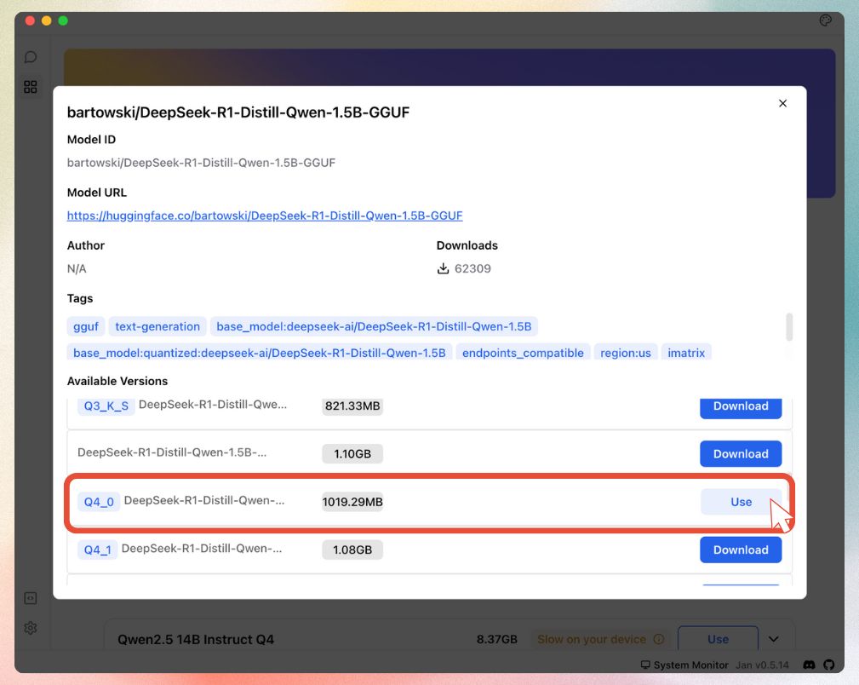
Task: Open the settings gear icon
Action: coord(31,628)
